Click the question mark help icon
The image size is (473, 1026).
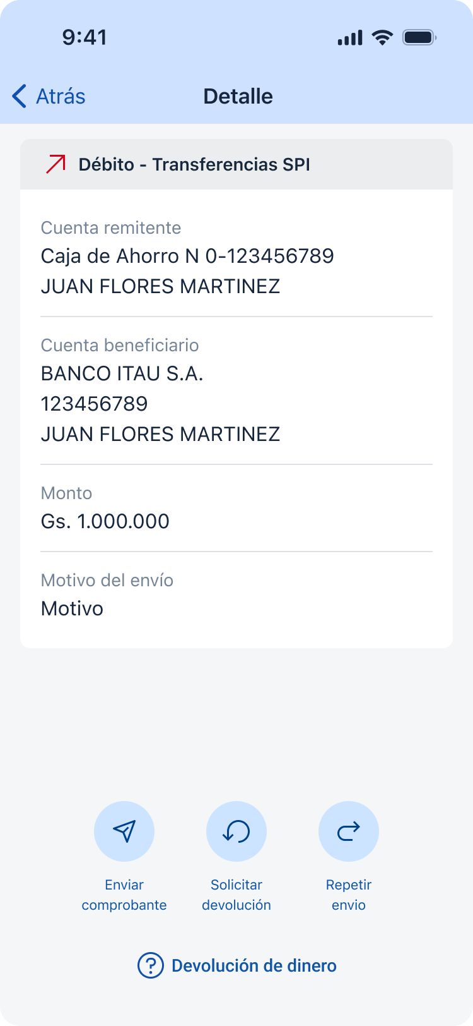(151, 965)
